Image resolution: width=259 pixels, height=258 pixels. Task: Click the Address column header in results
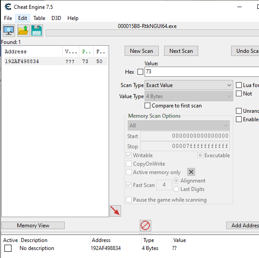pyautogui.click(x=33, y=52)
